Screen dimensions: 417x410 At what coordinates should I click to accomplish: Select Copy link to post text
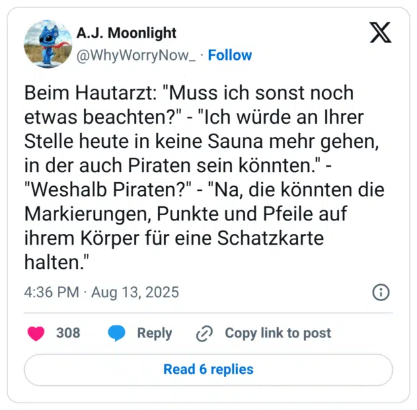278,333
